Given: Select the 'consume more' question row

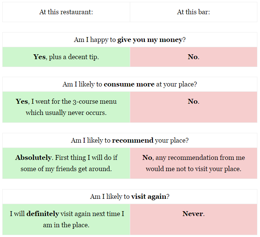Looking at the screenshot, I should point(130,84).
